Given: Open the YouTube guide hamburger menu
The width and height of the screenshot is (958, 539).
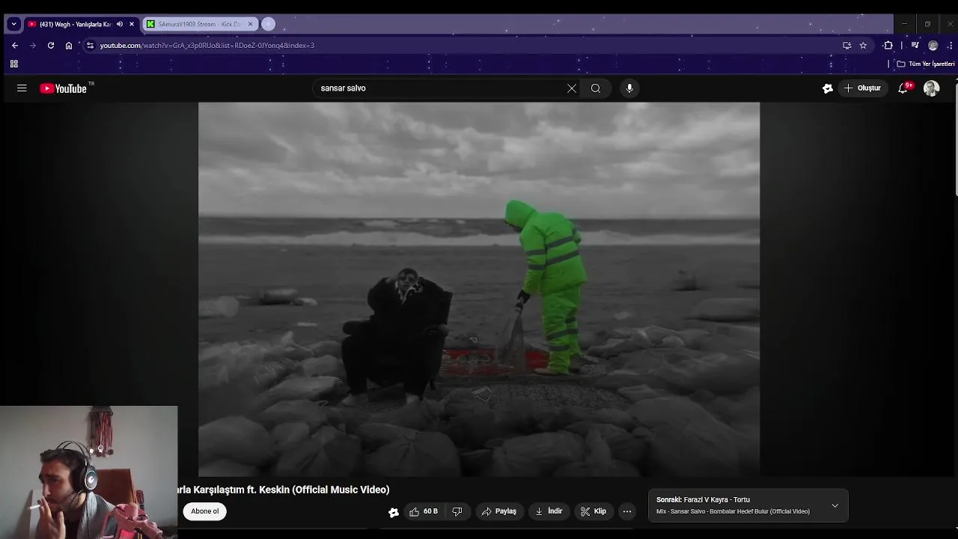Looking at the screenshot, I should [x=22, y=88].
